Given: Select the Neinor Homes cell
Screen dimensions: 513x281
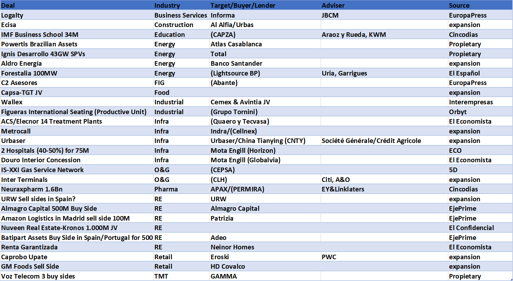Looking at the screenshot, I should pos(265,247).
